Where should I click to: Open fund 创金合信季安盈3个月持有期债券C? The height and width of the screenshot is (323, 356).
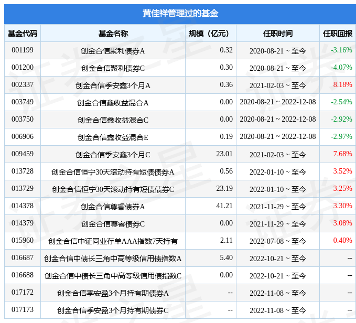point(113,310)
